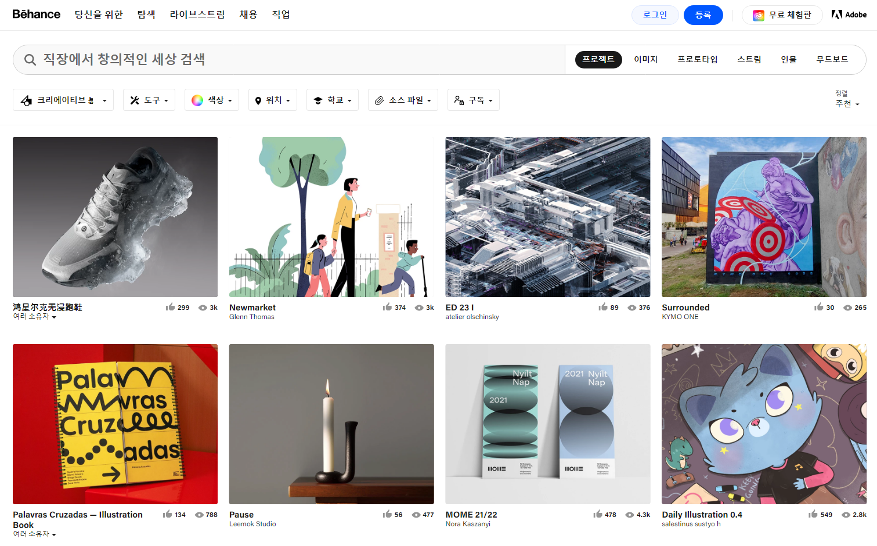Switch to the 이미지 search tab
The height and width of the screenshot is (546, 877).
click(x=645, y=59)
